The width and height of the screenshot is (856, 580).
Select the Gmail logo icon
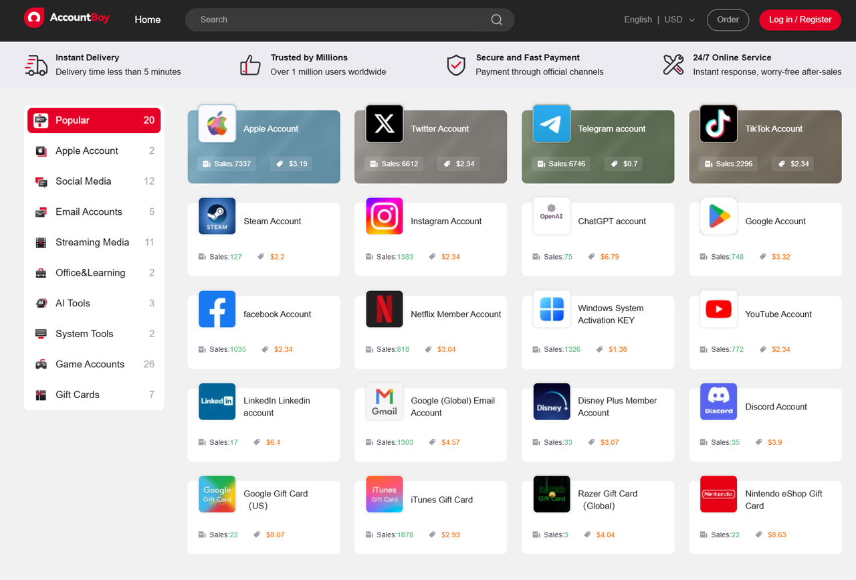coord(385,401)
